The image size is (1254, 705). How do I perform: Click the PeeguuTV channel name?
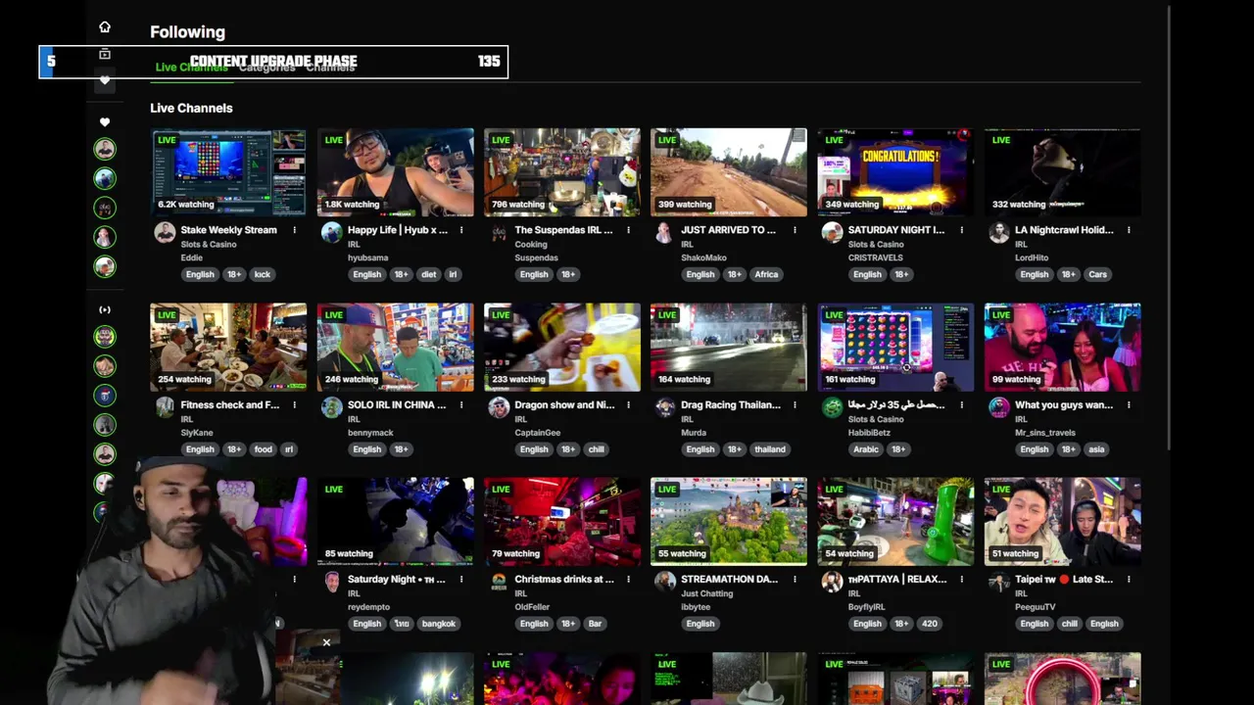(x=1036, y=607)
